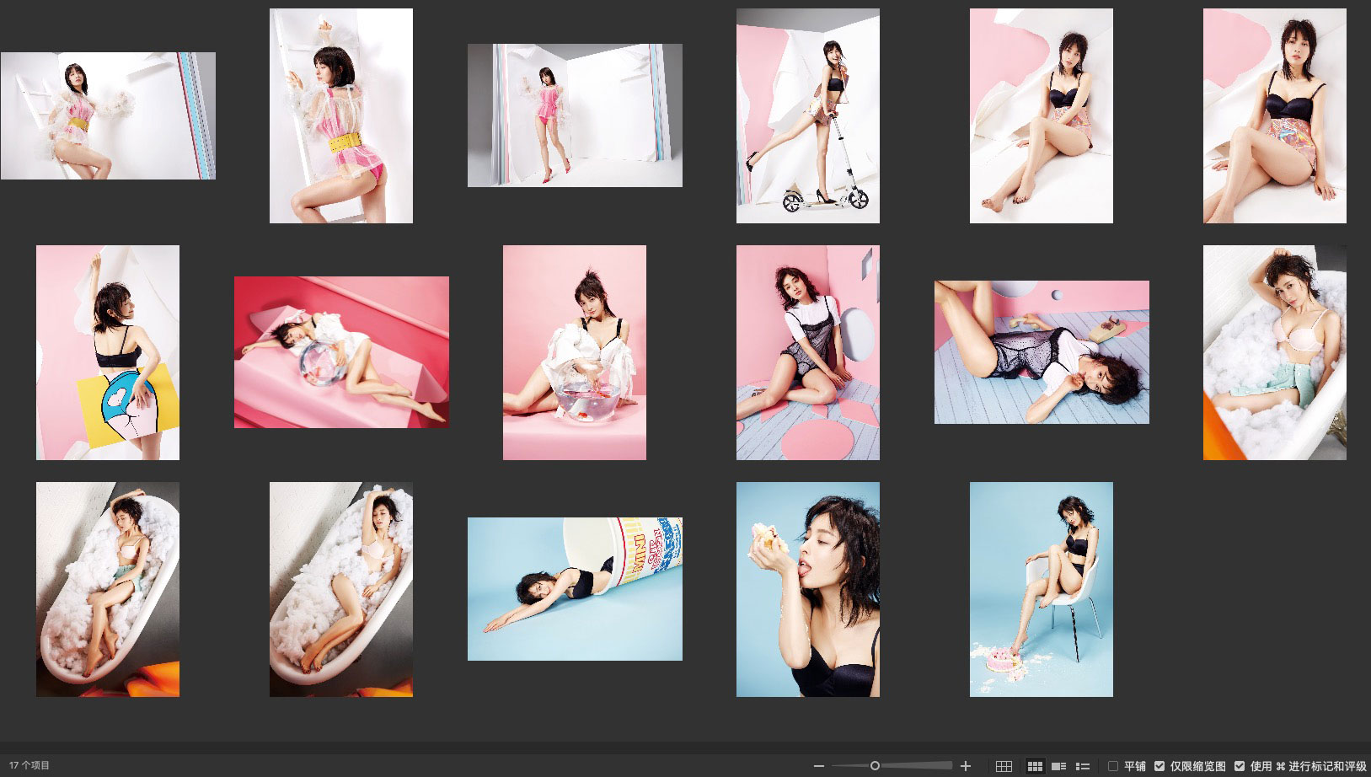Click the lock thumbnail grid icon
1371x777 pixels.
coord(1004,766)
